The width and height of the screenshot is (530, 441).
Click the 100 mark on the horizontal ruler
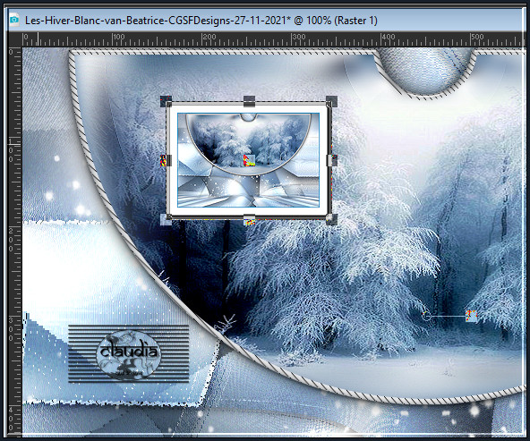click(119, 37)
